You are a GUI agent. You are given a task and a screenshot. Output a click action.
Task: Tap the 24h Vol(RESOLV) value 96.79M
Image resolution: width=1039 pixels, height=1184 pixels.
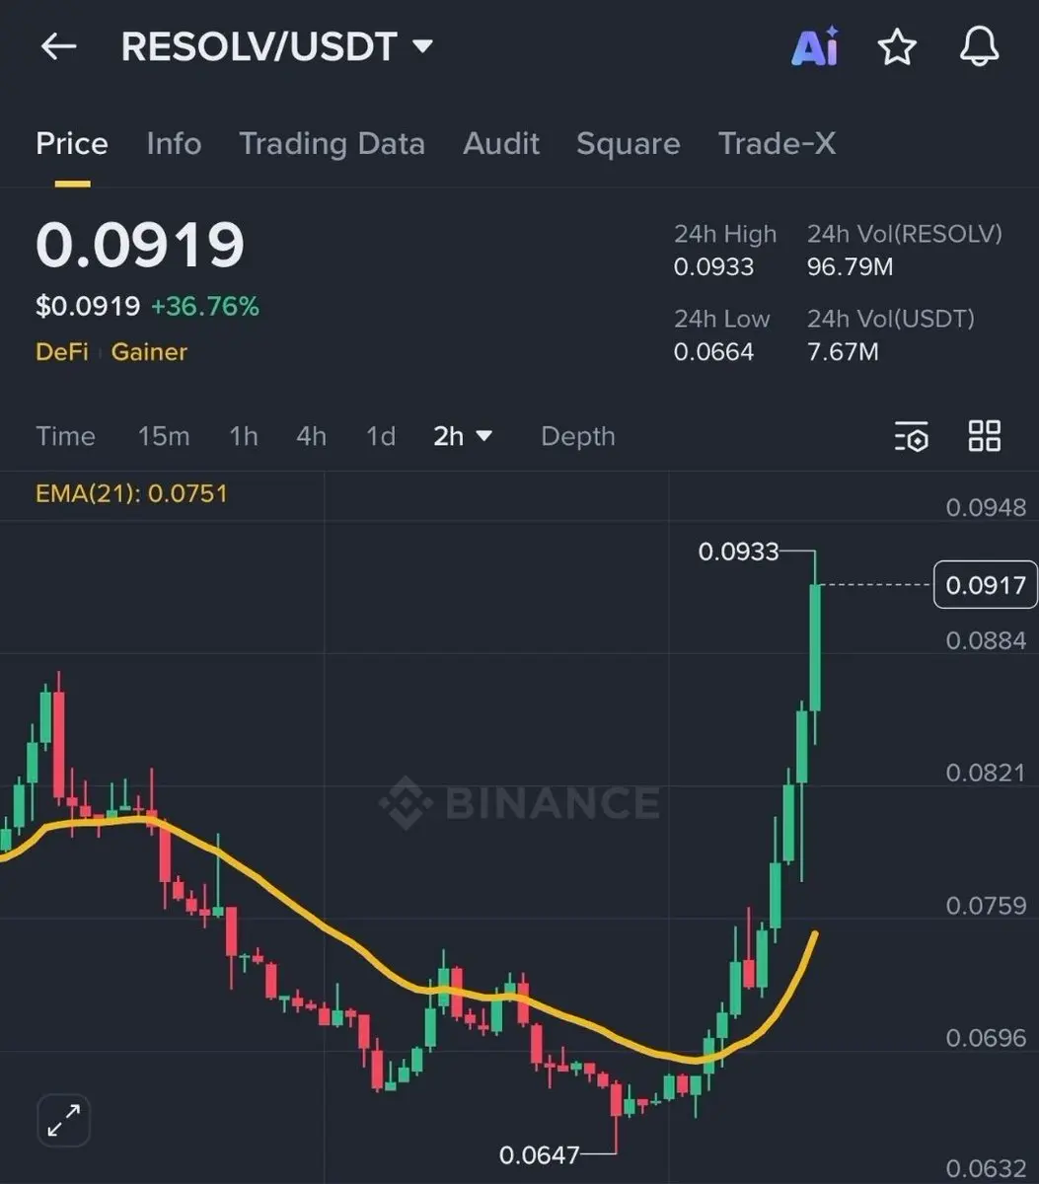pyautogui.click(x=850, y=267)
